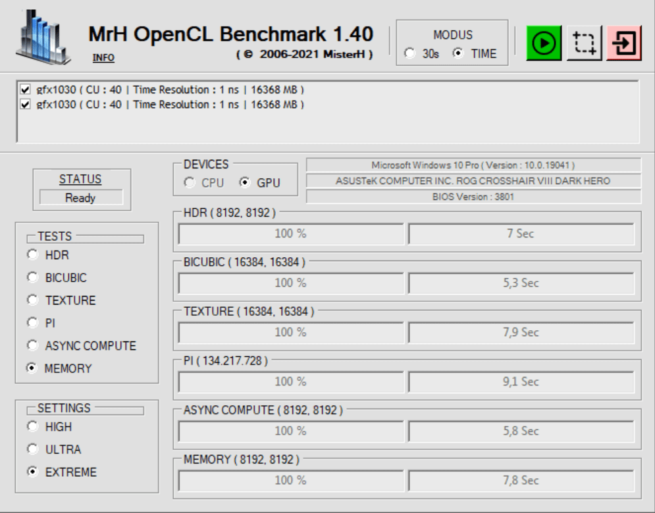Screen dimensions: 655x513
Task: Click the HDR result '7 Sec'
Action: (x=521, y=233)
